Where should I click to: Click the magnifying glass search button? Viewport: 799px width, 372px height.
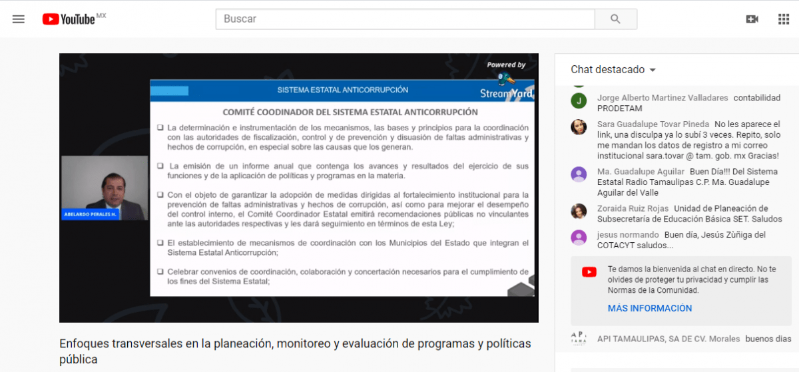coord(615,19)
